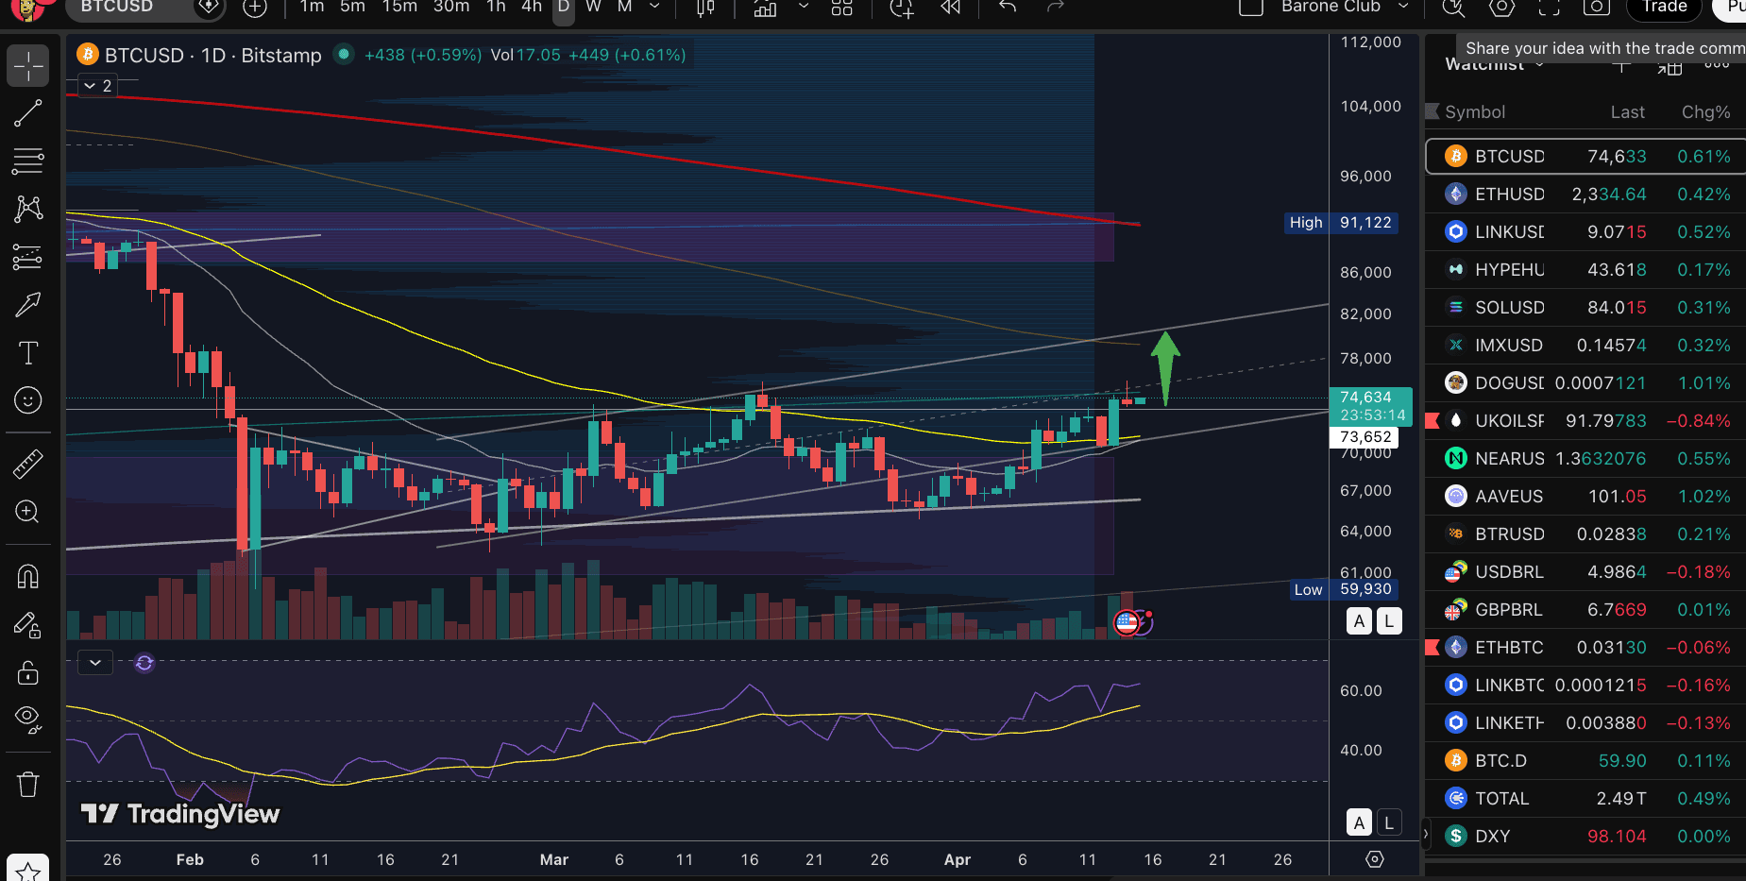Open the chart patterns tool
Image resolution: width=1746 pixels, height=881 pixels.
28,209
